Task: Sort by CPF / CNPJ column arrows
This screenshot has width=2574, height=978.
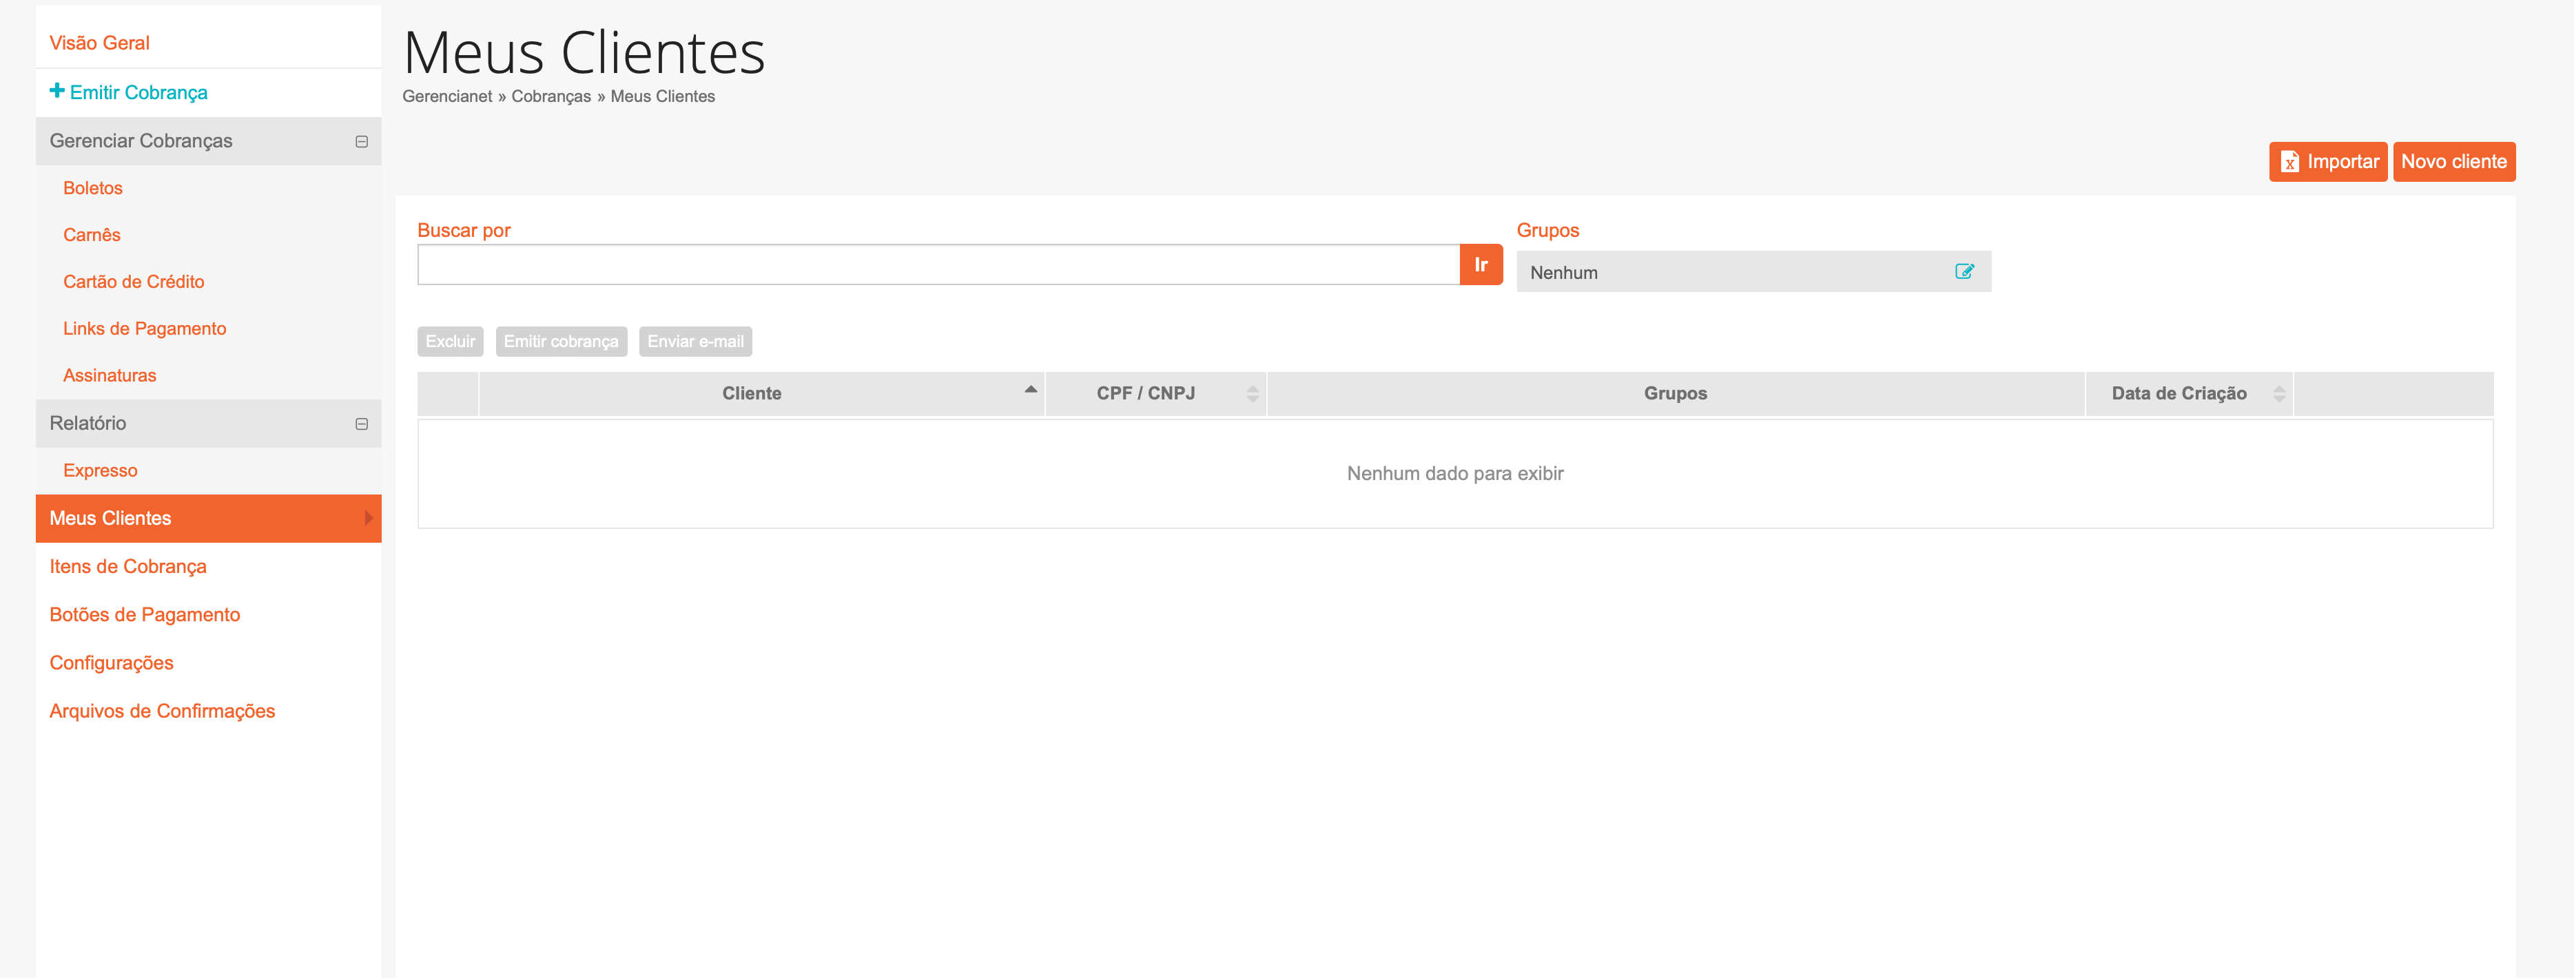Action: [1252, 393]
